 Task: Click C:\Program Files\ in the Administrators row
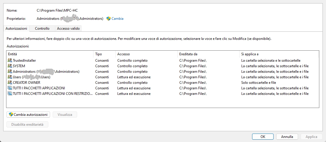pos(193,72)
